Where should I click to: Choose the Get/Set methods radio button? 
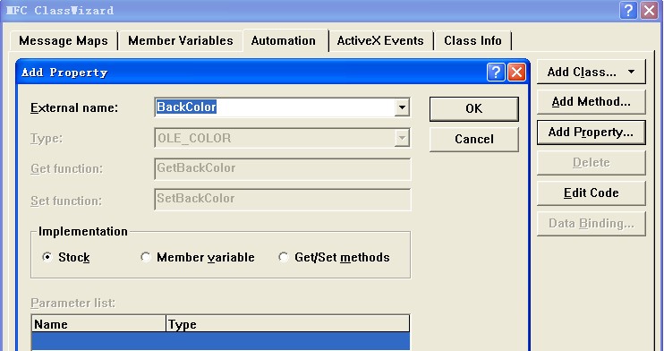coord(283,257)
